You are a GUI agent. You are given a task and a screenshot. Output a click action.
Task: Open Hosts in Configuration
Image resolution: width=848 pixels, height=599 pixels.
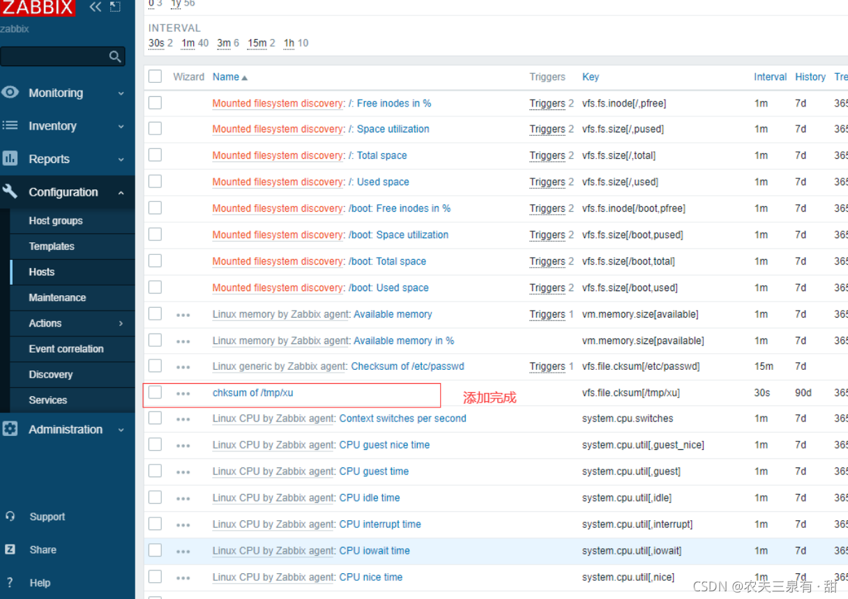(41, 272)
